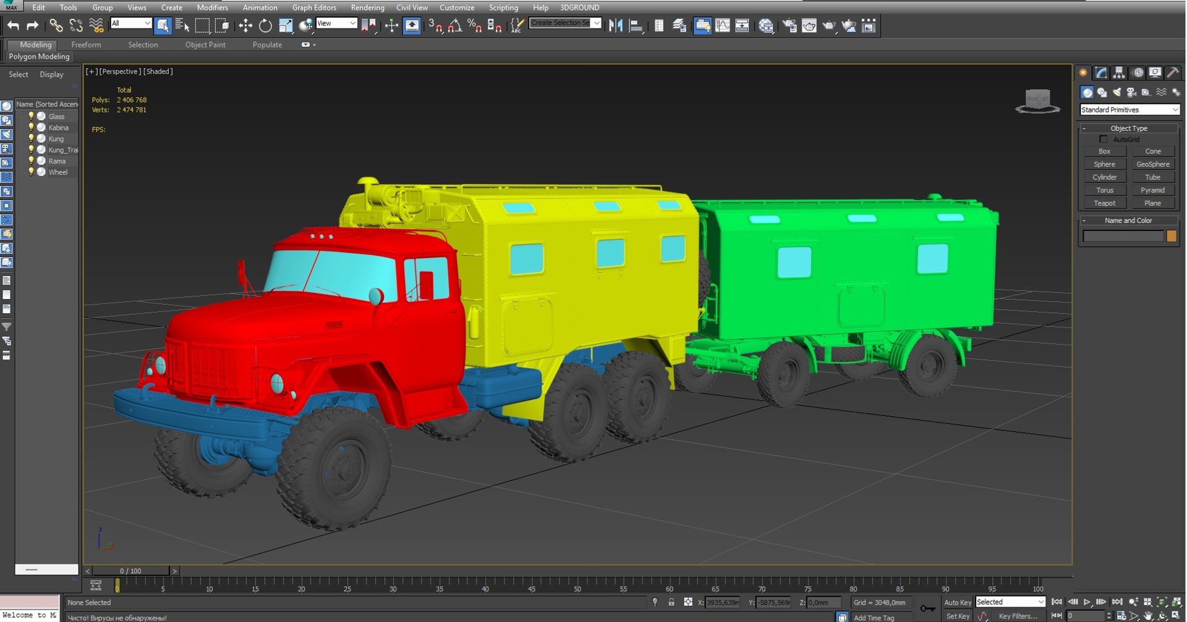
Task: Select the Cameras category in Create panel
Action: click(x=1131, y=92)
